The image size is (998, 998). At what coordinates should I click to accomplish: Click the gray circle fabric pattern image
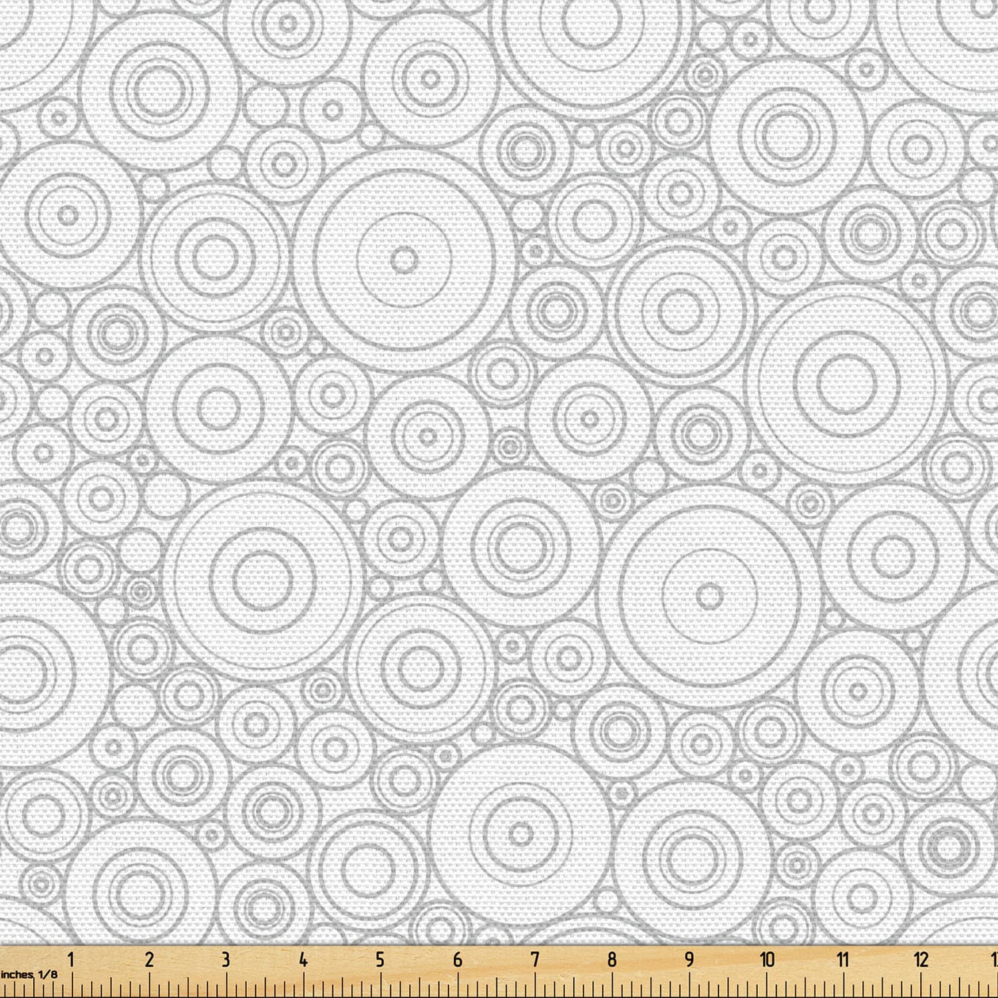(x=499, y=472)
